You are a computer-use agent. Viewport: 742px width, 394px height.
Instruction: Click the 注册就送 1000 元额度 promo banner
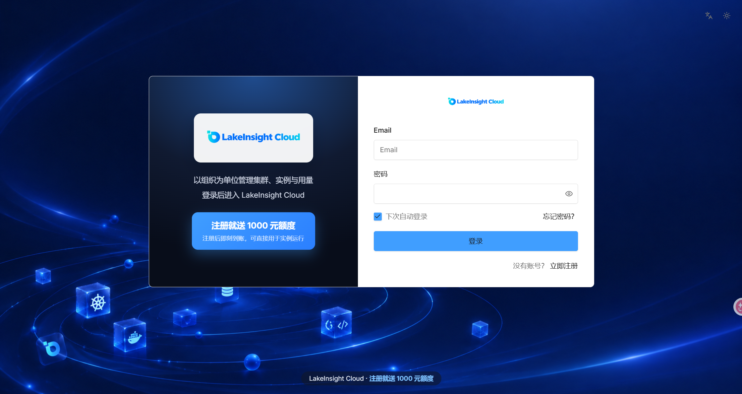coord(253,231)
